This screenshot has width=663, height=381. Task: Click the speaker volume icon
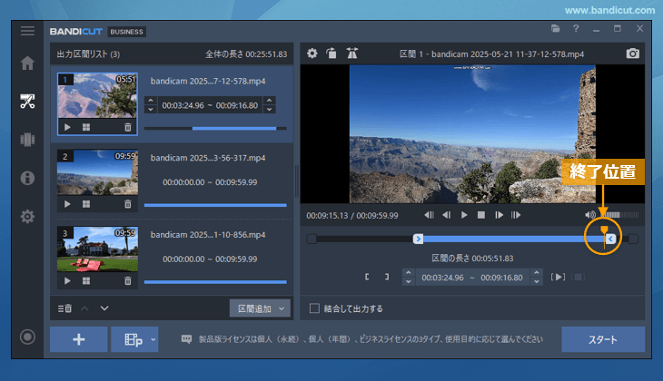(590, 215)
